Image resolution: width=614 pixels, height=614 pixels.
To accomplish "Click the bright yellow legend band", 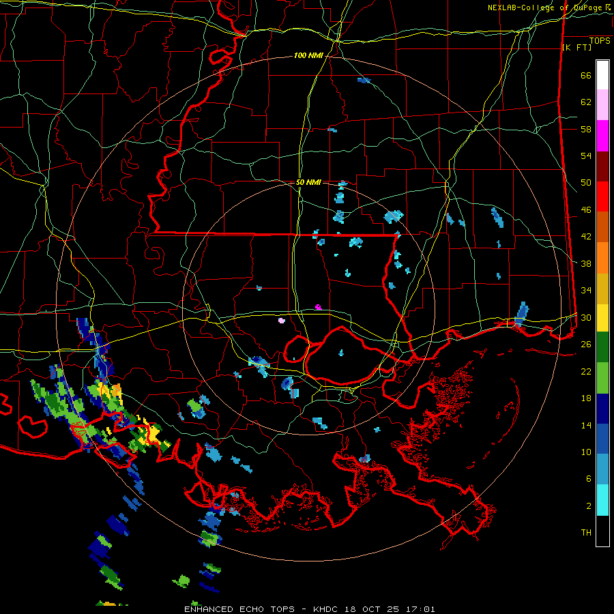I will tap(602, 318).
